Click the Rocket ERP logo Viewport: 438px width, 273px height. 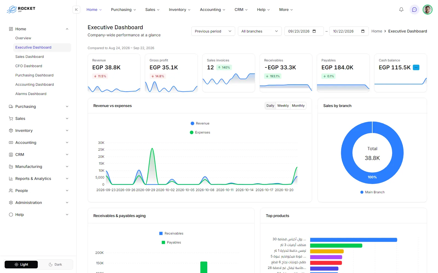[21, 9]
